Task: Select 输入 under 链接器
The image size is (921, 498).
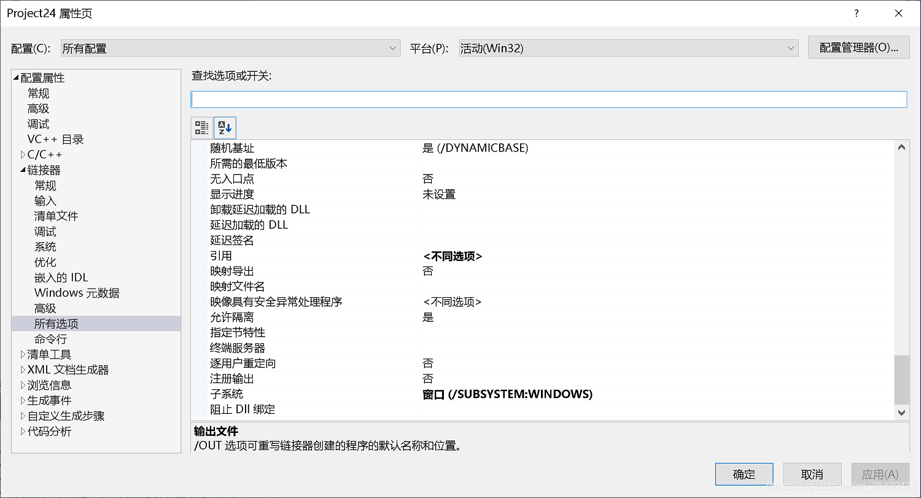Action: (45, 201)
